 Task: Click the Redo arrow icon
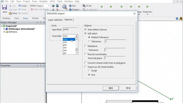point(19,9)
